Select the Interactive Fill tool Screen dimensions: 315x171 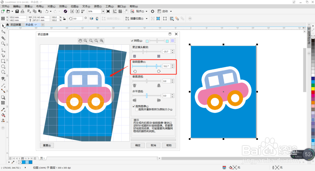coord(3,115)
